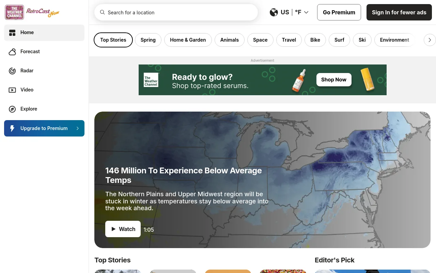Click the Weather Channel RetroCast logo

tap(32, 12)
